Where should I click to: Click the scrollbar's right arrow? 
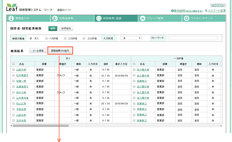[x=221, y=126]
